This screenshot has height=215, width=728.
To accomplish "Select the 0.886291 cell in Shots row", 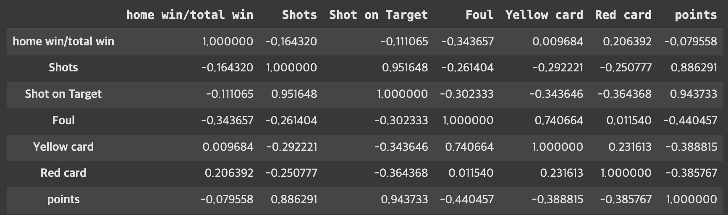I will [x=694, y=68].
